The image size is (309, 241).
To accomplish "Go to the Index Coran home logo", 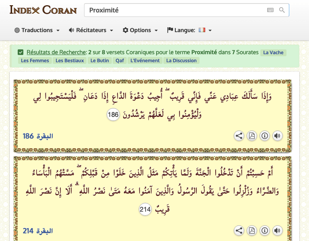I will [43, 10].
